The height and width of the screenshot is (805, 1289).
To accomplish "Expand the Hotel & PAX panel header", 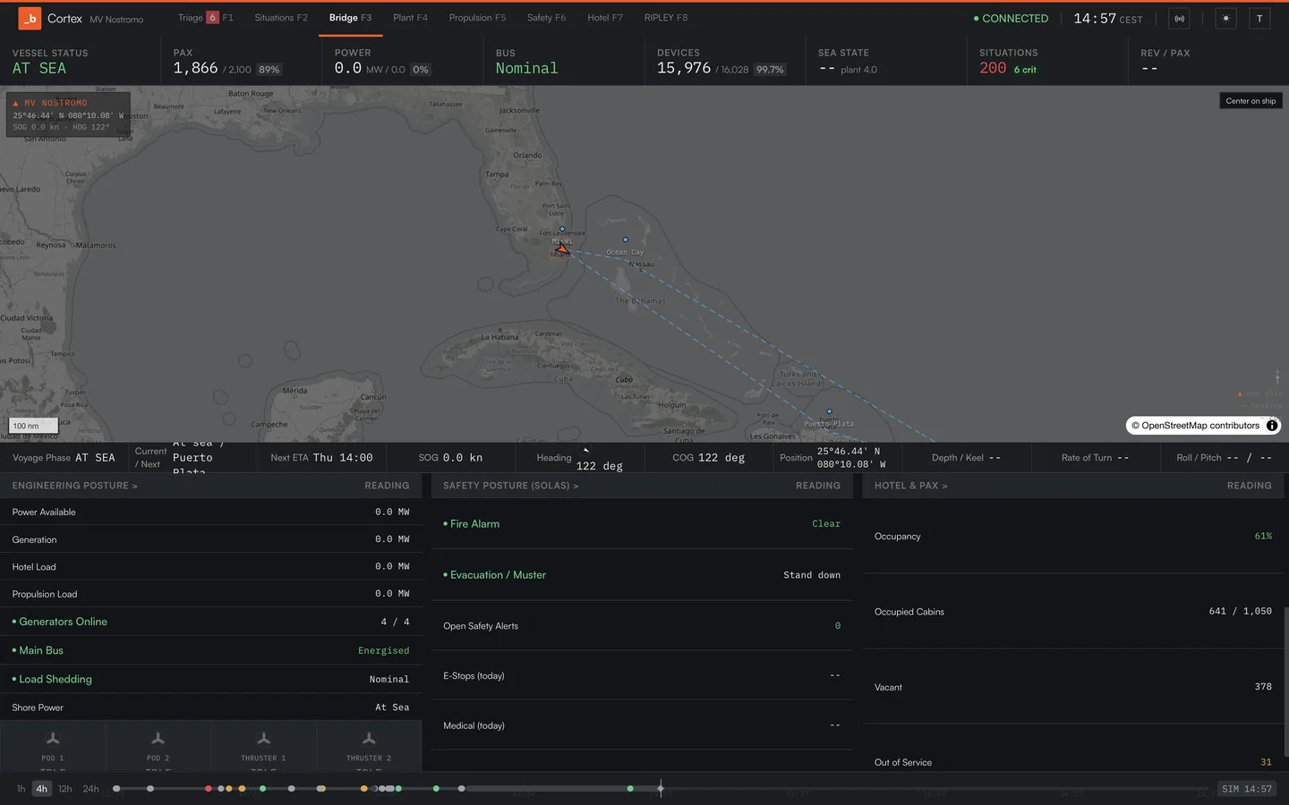I will pos(911,486).
